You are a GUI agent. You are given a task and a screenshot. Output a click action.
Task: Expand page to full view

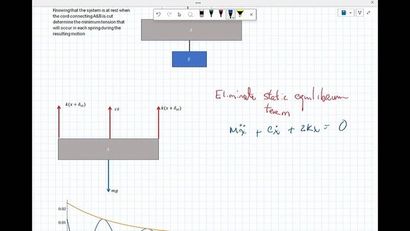tap(368, 12)
